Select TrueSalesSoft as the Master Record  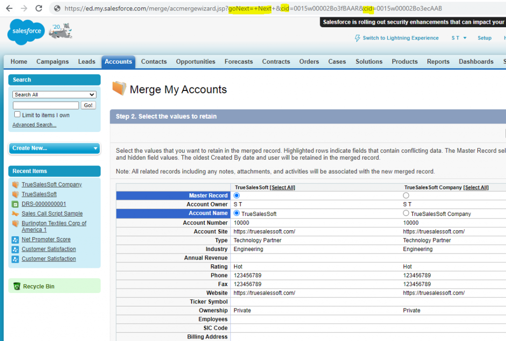click(237, 196)
